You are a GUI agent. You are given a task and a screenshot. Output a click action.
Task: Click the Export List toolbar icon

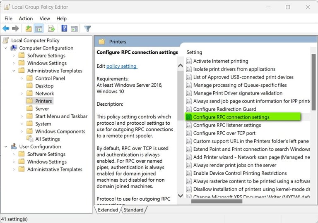(x=51, y=28)
